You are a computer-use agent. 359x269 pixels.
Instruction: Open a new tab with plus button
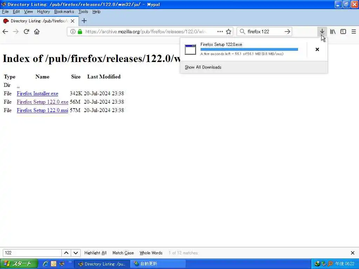point(84,21)
